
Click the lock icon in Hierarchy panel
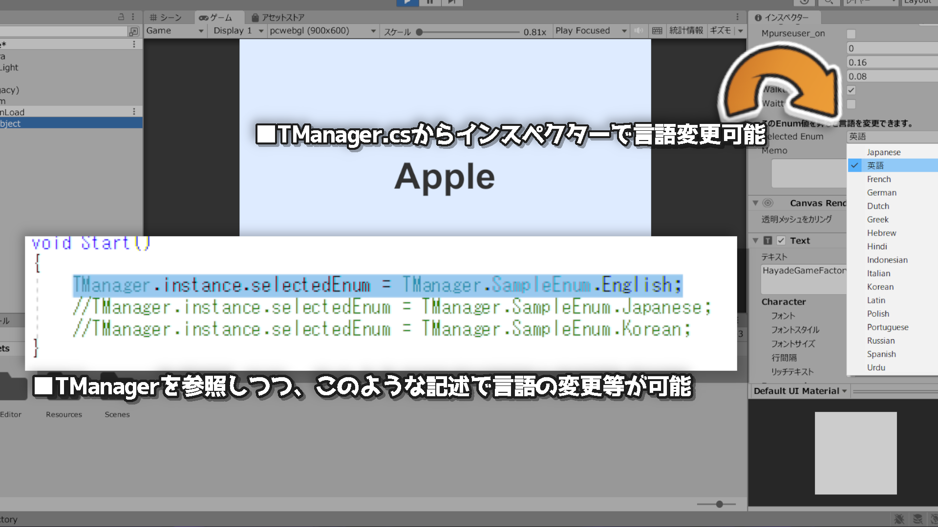point(121,17)
